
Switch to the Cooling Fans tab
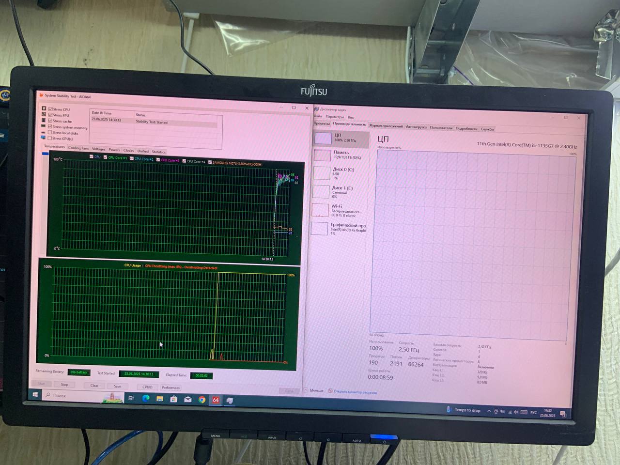(78, 148)
